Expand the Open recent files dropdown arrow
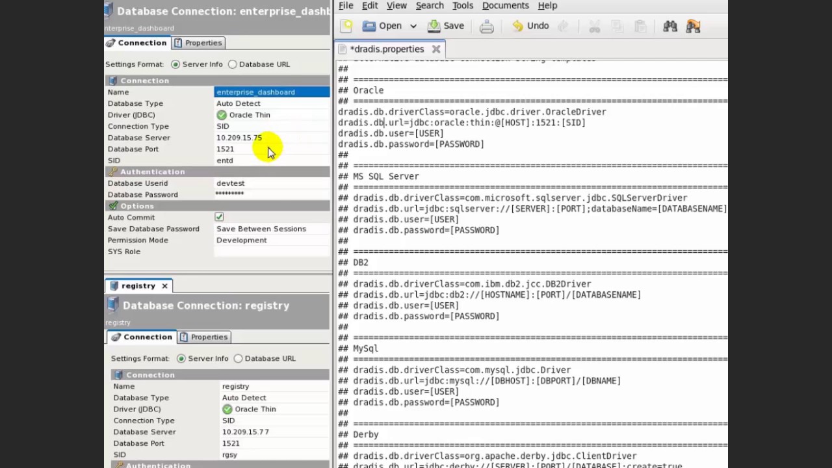Image resolution: width=832 pixels, height=468 pixels. coord(413,26)
